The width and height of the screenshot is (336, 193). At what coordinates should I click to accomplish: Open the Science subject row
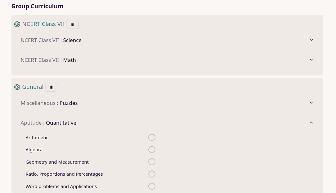click(x=72, y=40)
